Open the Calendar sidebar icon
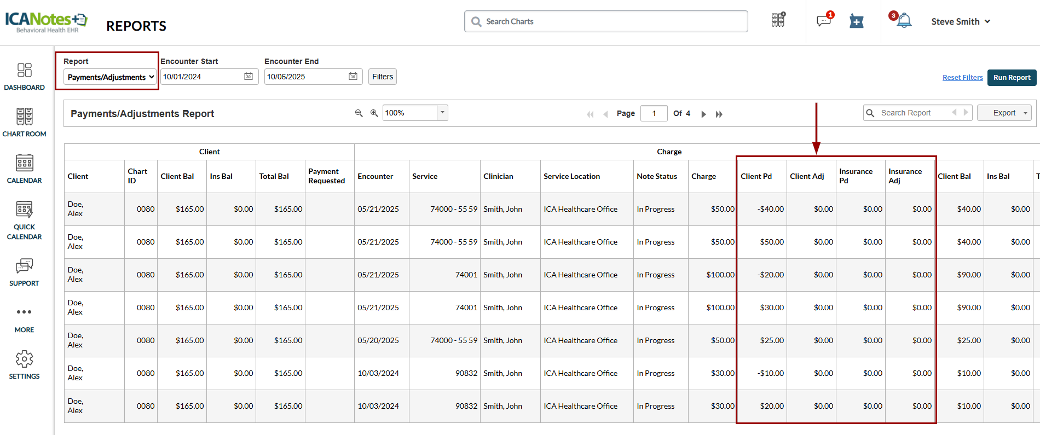1040x435 pixels. [25, 163]
